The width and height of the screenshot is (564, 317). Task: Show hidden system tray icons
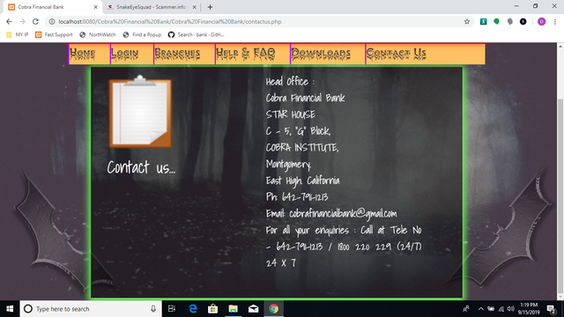click(481, 309)
